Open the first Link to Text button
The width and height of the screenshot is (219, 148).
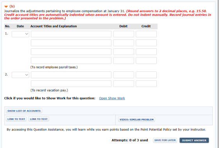click(x=16, y=119)
